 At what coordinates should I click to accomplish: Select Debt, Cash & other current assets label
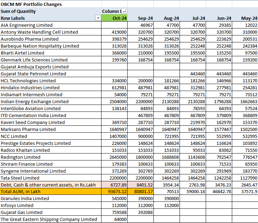coord(48,185)
